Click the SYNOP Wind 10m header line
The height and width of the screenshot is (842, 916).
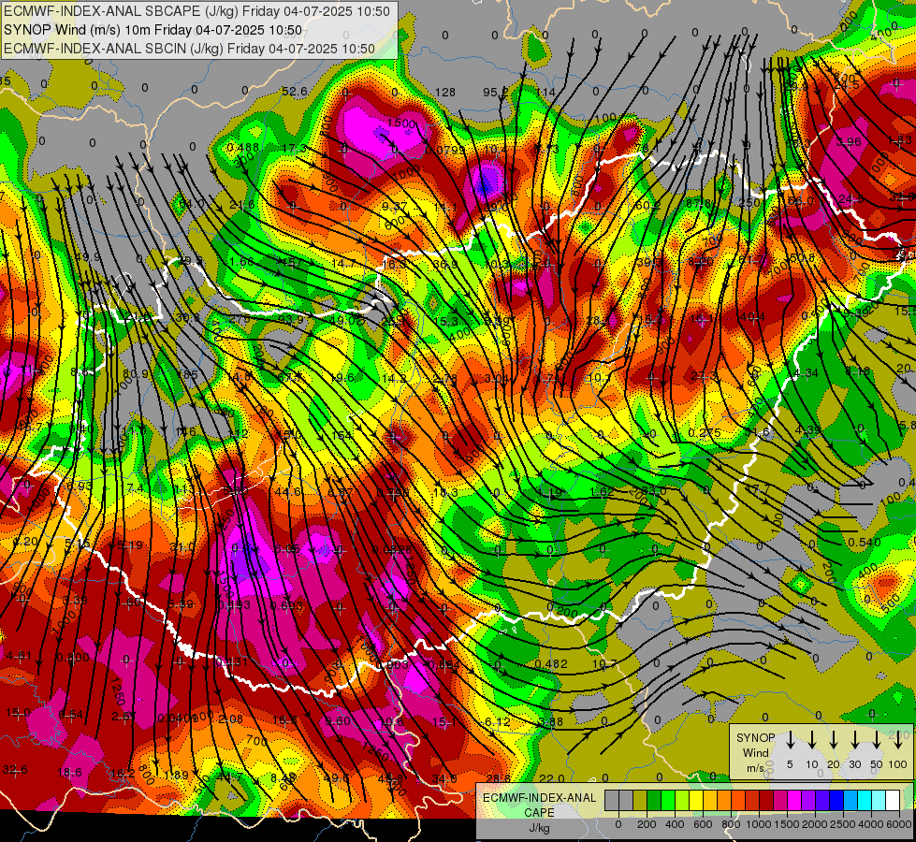coord(153,30)
